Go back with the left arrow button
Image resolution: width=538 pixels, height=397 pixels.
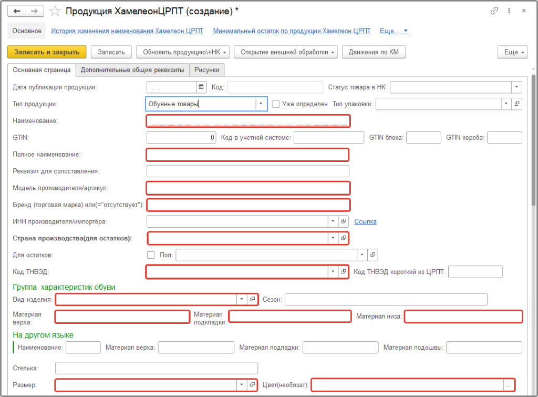[x=17, y=12]
